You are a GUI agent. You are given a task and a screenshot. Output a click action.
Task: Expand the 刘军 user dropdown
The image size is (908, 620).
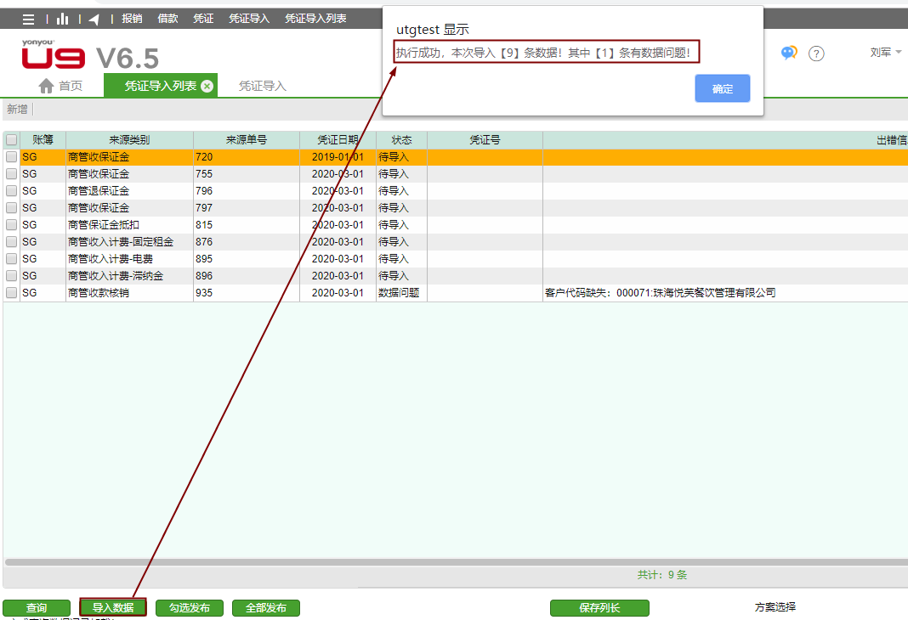pos(886,53)
